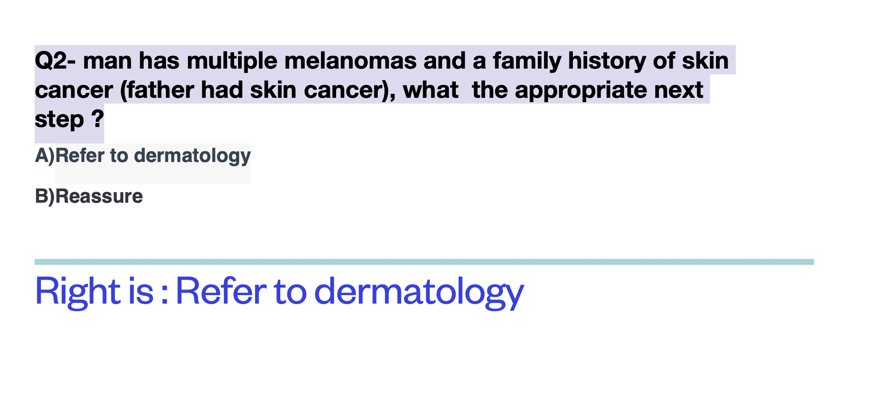Select answer option B Reassure
The width and height of the screenshot is (886, 401).
89,196
